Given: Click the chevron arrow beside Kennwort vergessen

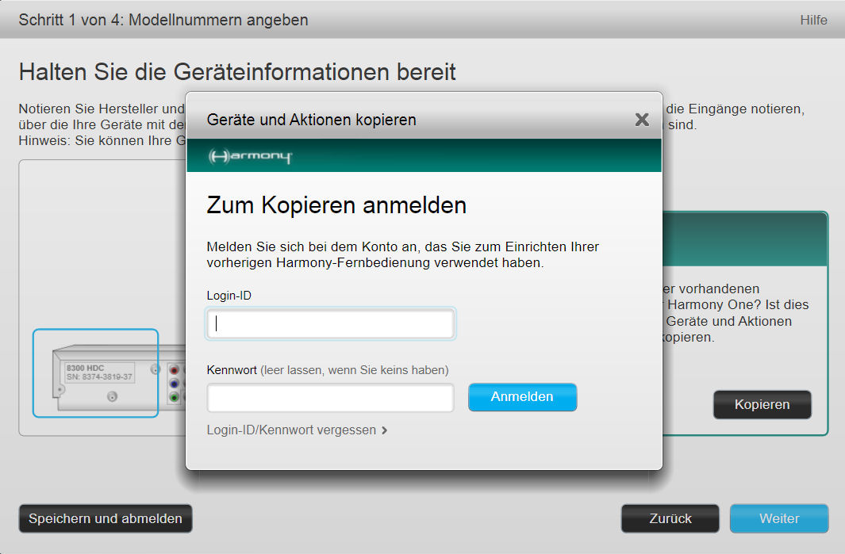Looking at the screenshot, I should 385,430.
